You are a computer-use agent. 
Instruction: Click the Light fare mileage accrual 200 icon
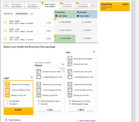7,95
